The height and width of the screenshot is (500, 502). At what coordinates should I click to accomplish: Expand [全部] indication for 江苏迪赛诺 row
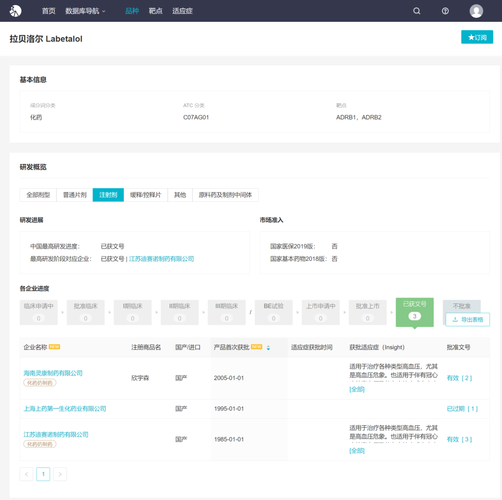coord(357,451)
